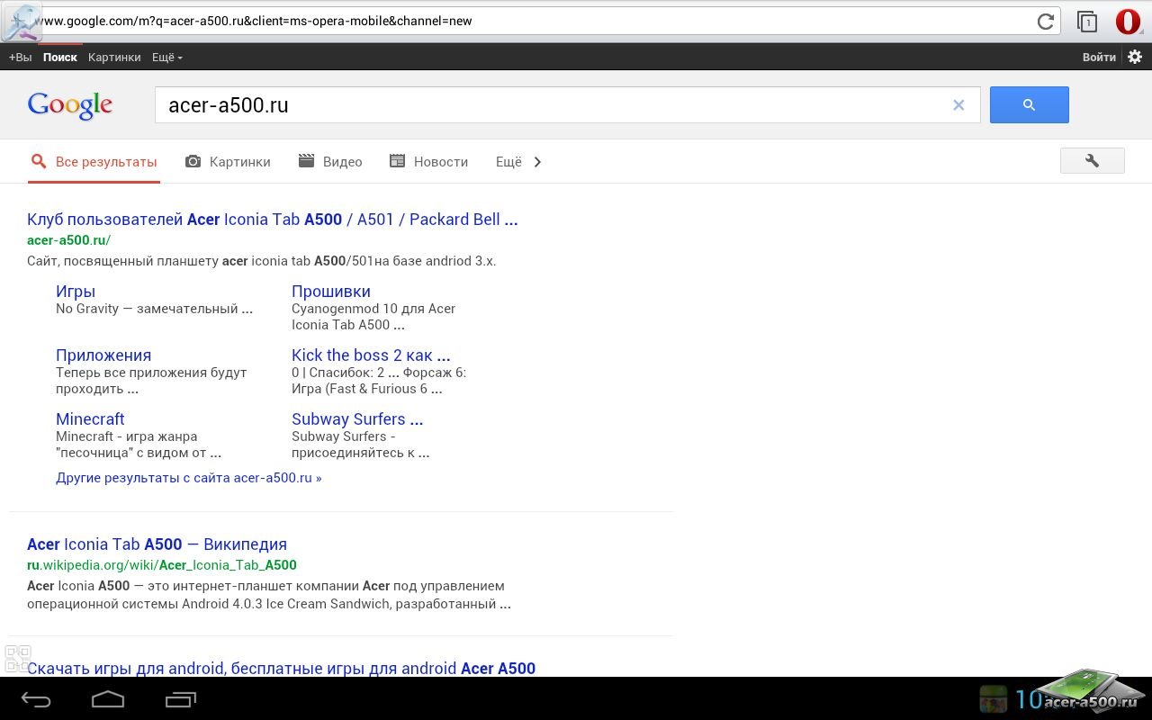Open the Opera menu icon
Image resolution: width=1152 pixels, height=720 pixels.
[1128, 22]
